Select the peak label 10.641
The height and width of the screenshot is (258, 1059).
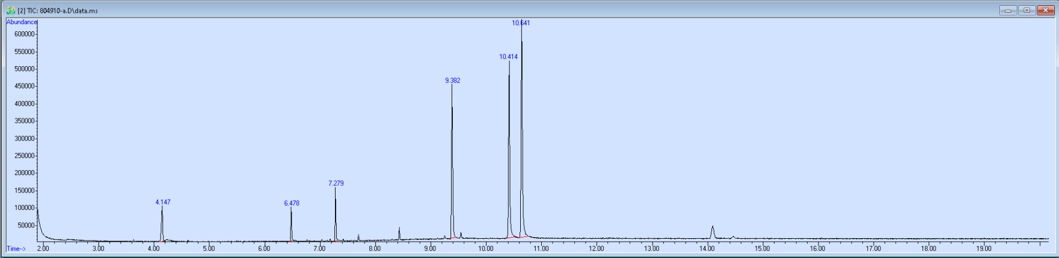tap(521, 23)
